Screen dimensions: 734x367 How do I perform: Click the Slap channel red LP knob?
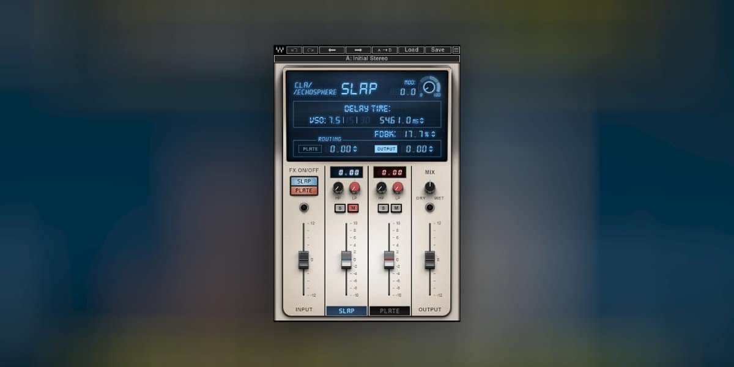(355, 188)
